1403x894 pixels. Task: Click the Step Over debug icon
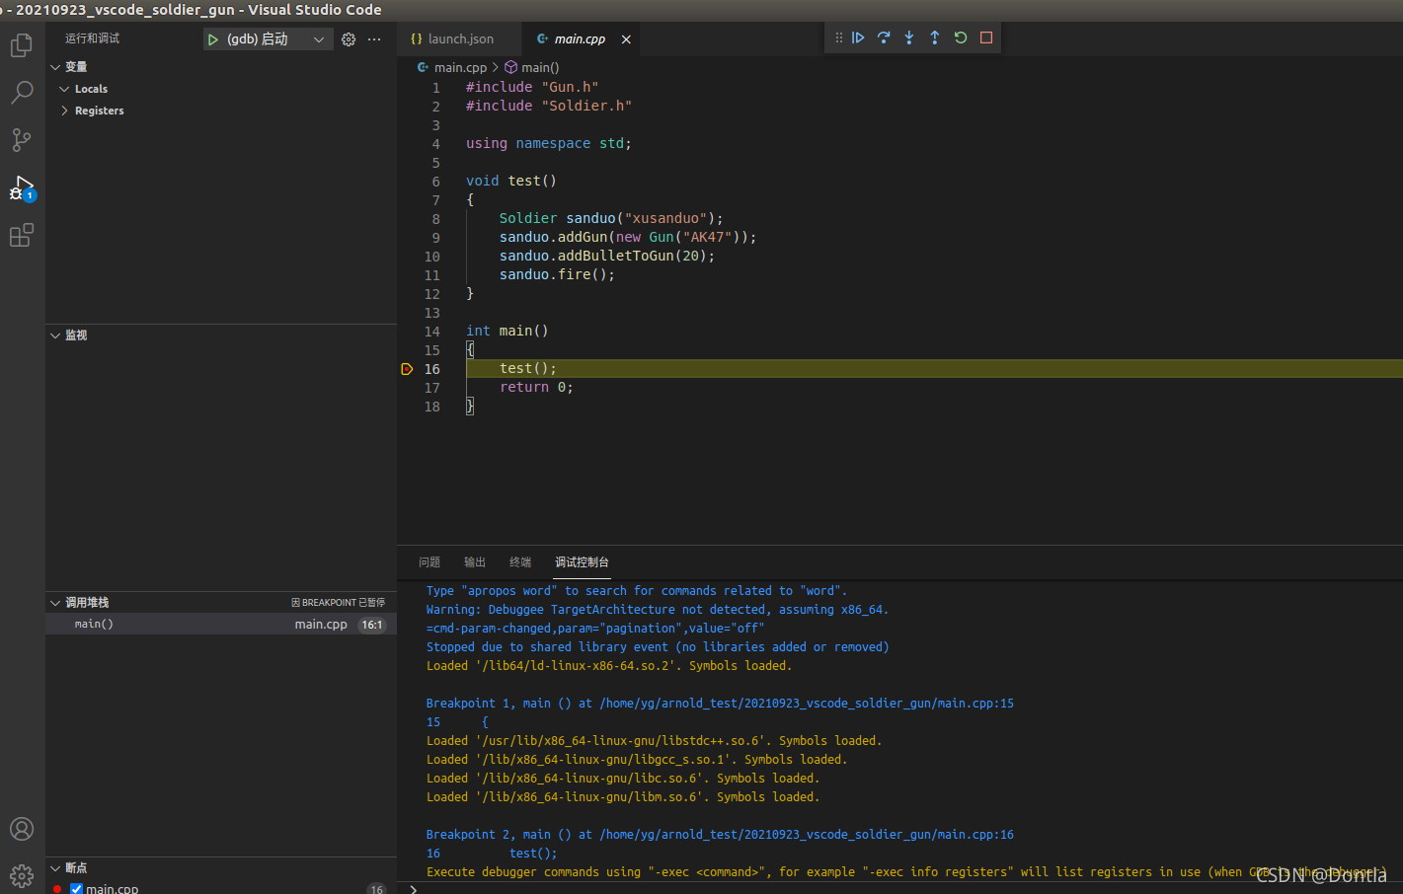[x=884, y=37]
